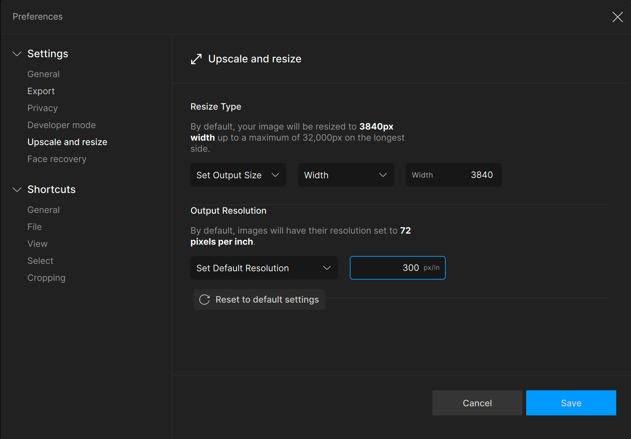Collapse the Settings section chevron
Viewport: 631px width, 439px height.
tap(17, 54)
